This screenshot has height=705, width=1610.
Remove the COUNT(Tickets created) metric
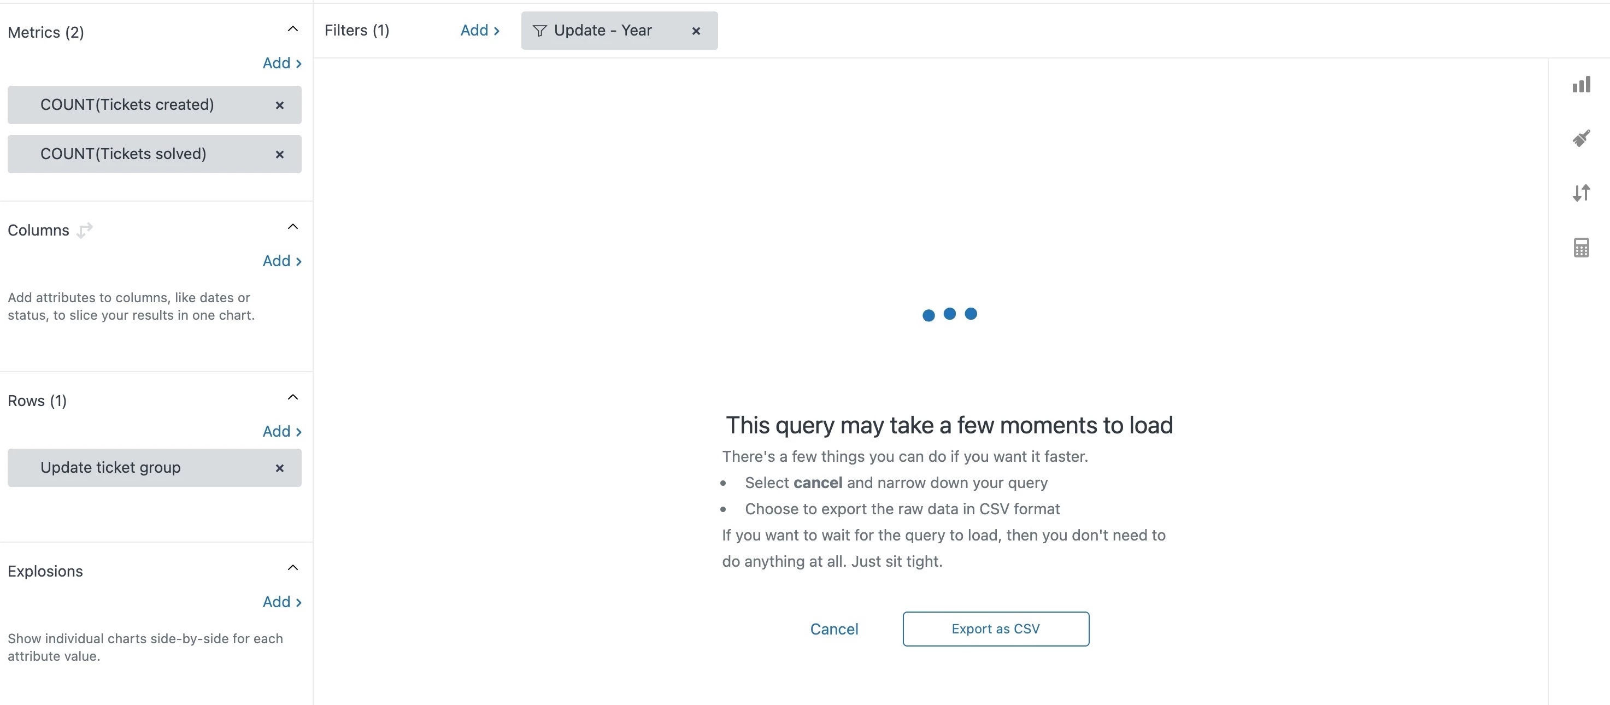point(279,105)
